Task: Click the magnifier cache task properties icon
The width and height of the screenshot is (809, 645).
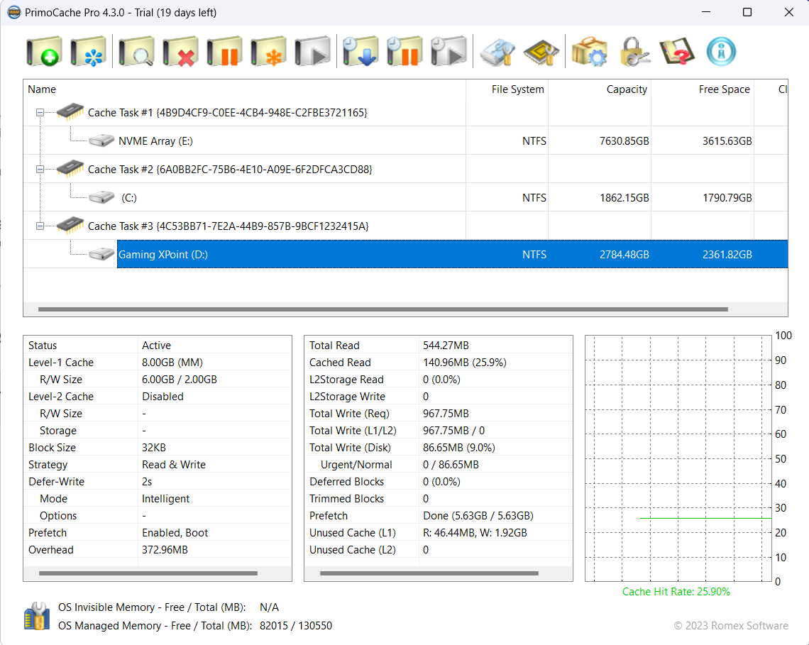Action: pos(136,52)
